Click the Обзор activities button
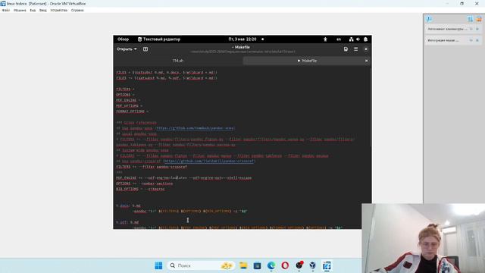Image resolution: width=485 pixels, height=273 pixels. [x=123, y=39]
